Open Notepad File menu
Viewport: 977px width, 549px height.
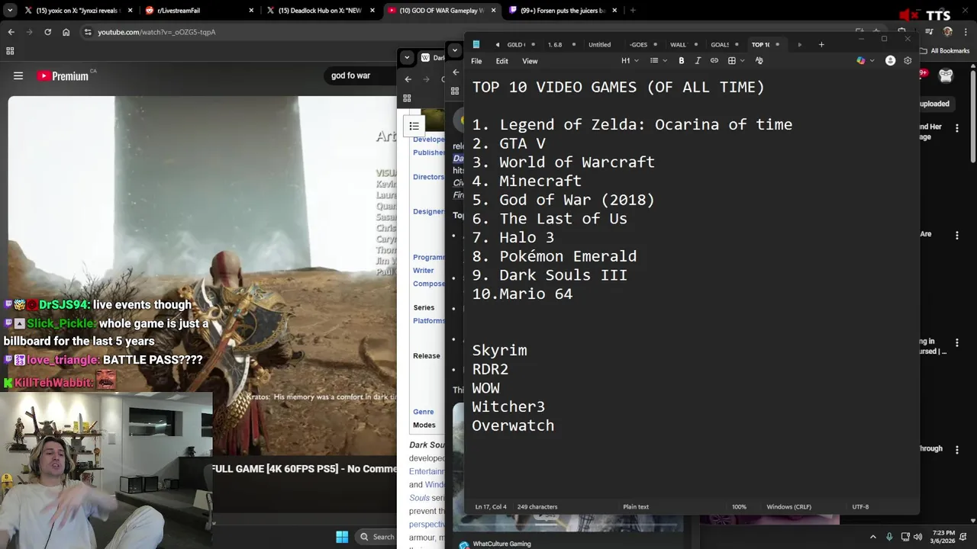476,61
